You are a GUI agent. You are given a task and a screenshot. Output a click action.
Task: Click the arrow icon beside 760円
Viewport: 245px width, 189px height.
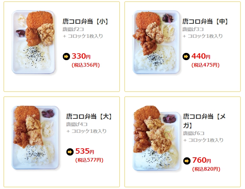[x=187, y=161]
